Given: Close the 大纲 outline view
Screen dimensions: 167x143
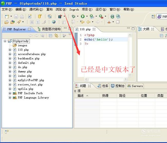Looking at the screenshot, I should [153, 29].
